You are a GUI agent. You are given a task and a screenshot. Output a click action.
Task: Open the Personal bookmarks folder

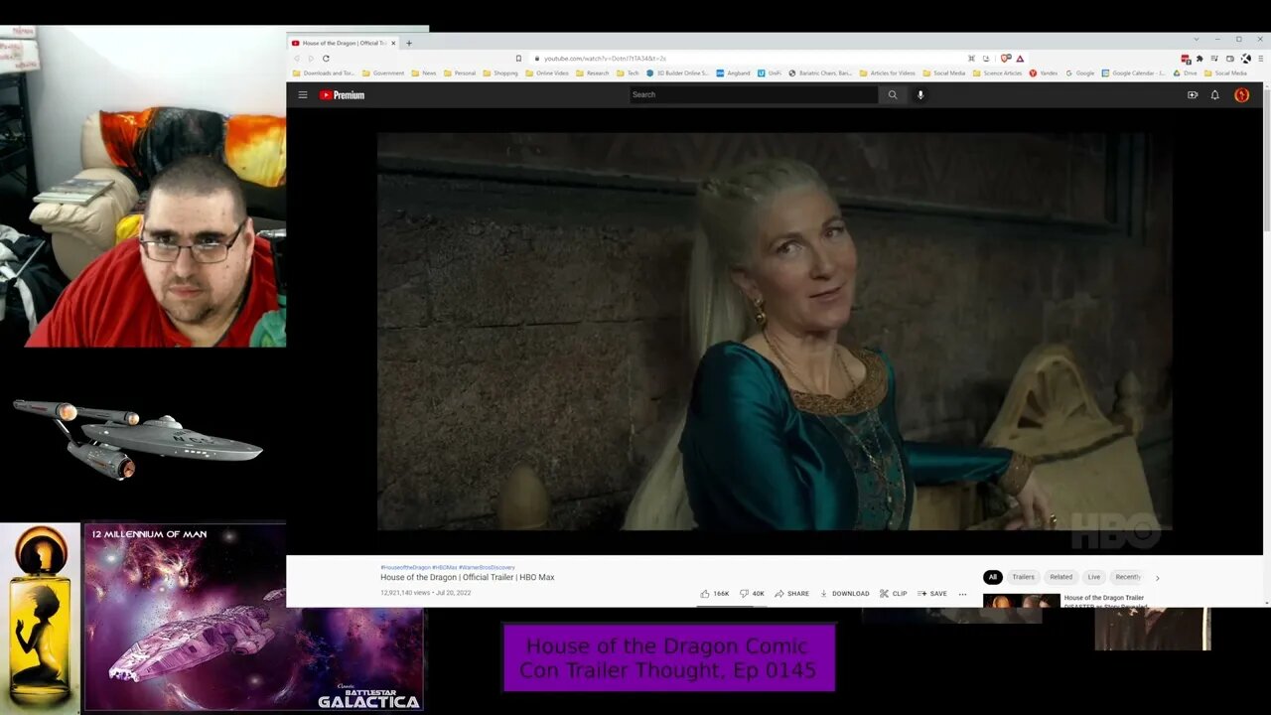tap(460, 73)
